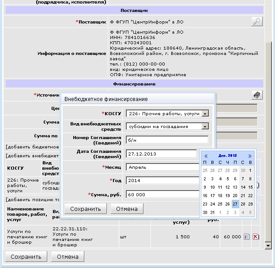
Task: Open supplier search magnifier icon
Action: pyautogui.click(x=257, y=22)
